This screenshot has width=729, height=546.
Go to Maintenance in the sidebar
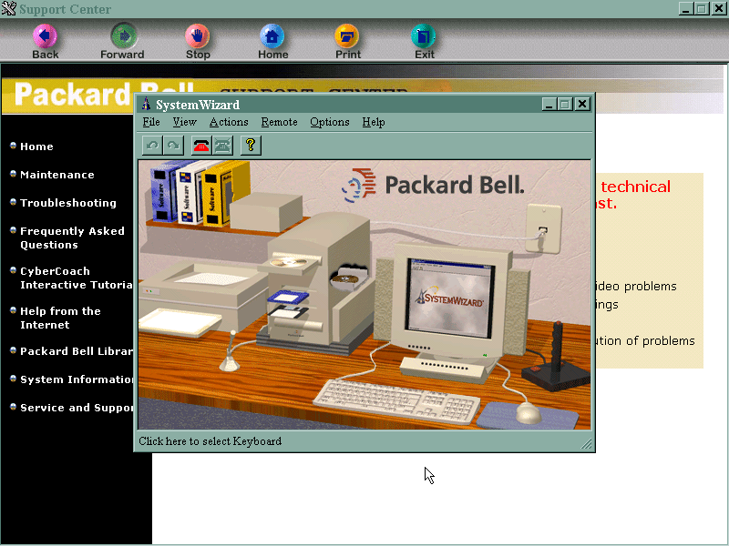(x=57, y=175)
